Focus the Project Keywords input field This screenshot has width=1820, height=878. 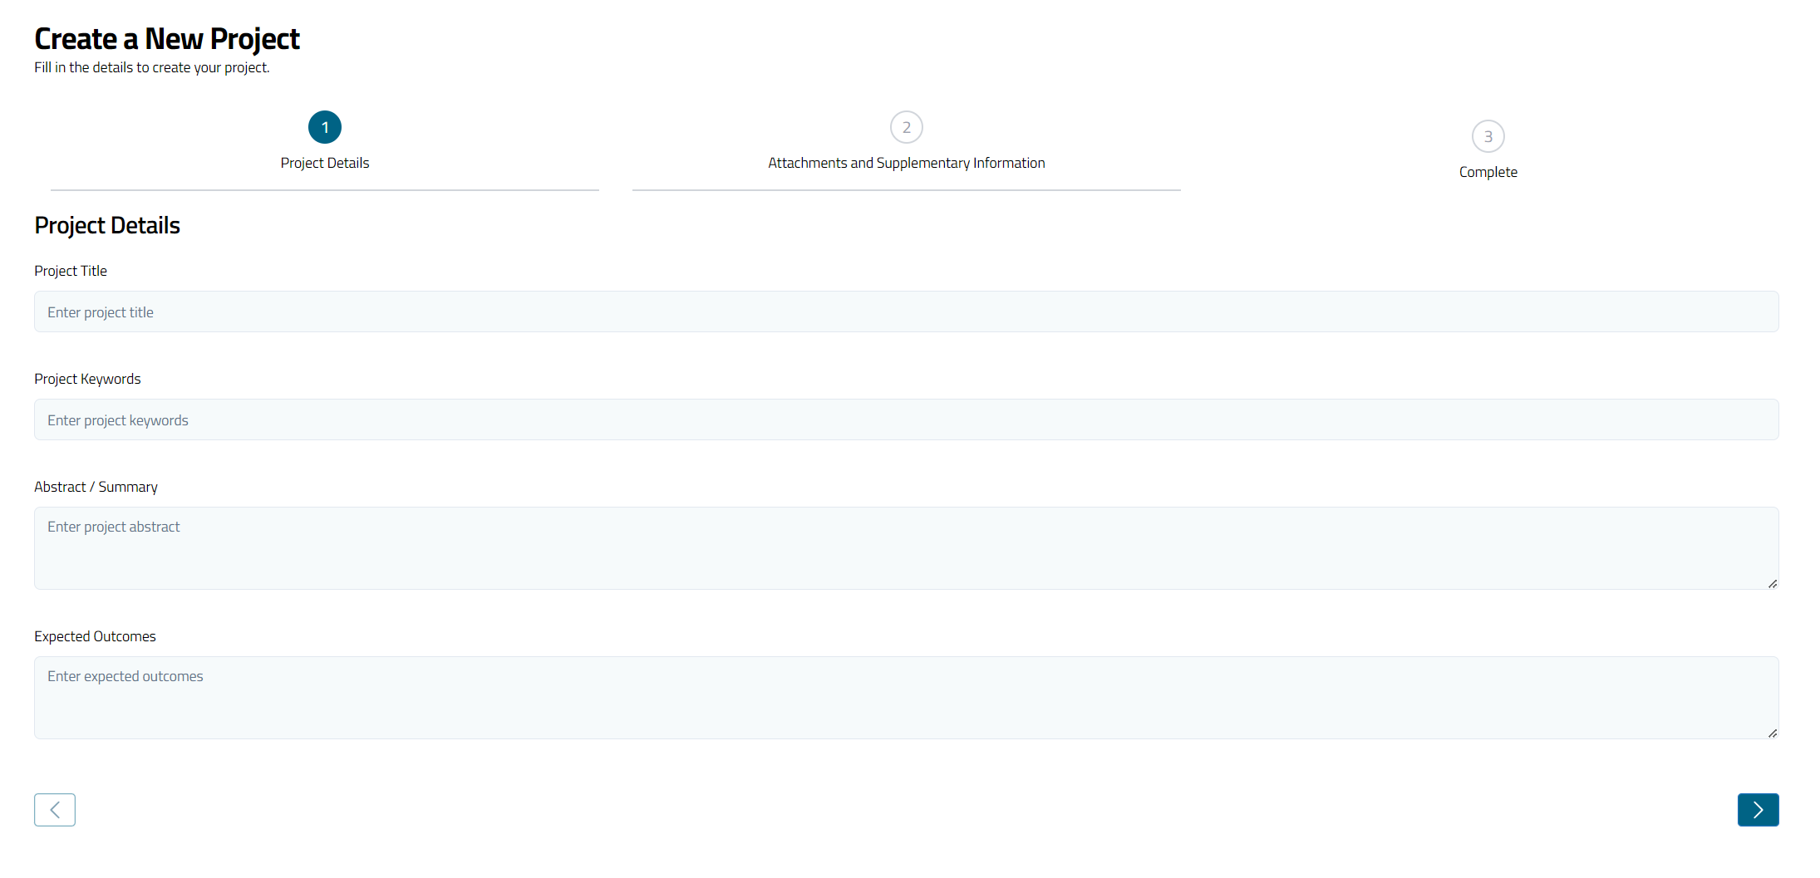tap(907, 419)
